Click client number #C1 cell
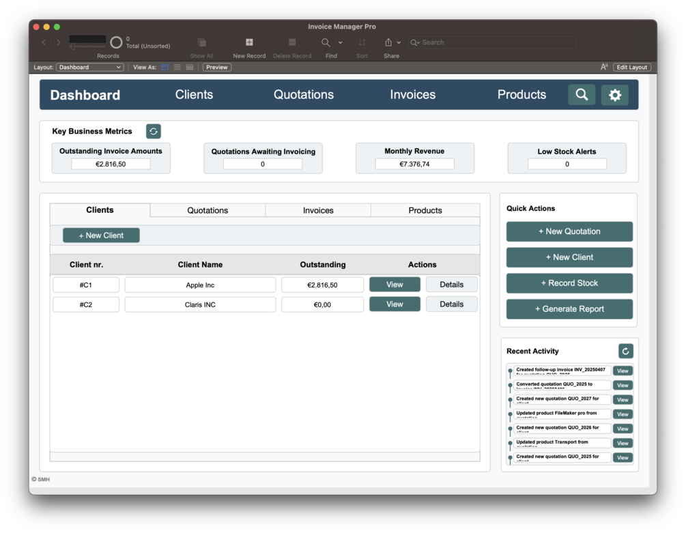 tap(86, 285)
